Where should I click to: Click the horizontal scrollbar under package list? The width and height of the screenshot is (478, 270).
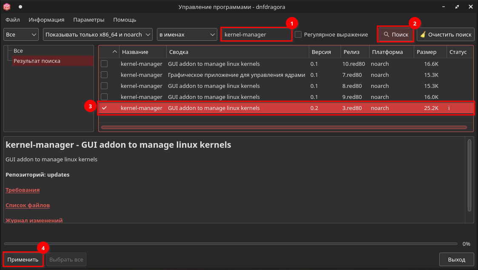coord(284,127)
